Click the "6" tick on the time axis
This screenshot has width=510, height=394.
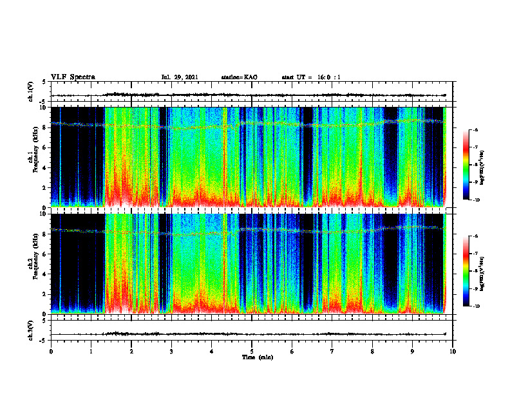pos(292,352)
